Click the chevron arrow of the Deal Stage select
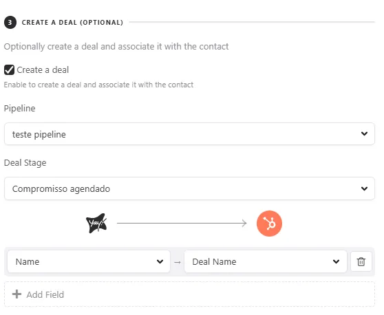This screenshot has width=384, height=315. (x=364, y=188)
